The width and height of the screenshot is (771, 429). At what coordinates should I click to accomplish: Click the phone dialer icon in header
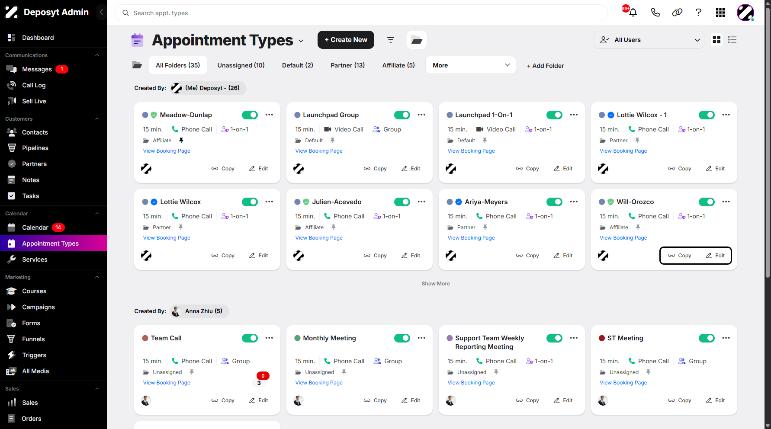pyautogui.click(x=655, y=13)
